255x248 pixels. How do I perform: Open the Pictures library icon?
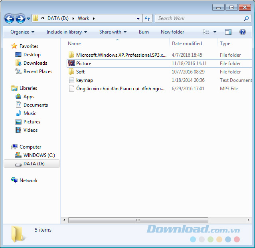coord(18,122)
